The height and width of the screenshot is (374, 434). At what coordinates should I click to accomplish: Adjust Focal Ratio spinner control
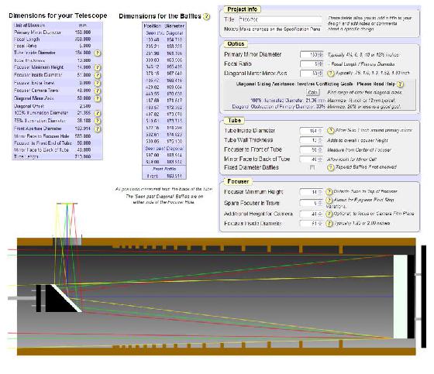[321, 64]
